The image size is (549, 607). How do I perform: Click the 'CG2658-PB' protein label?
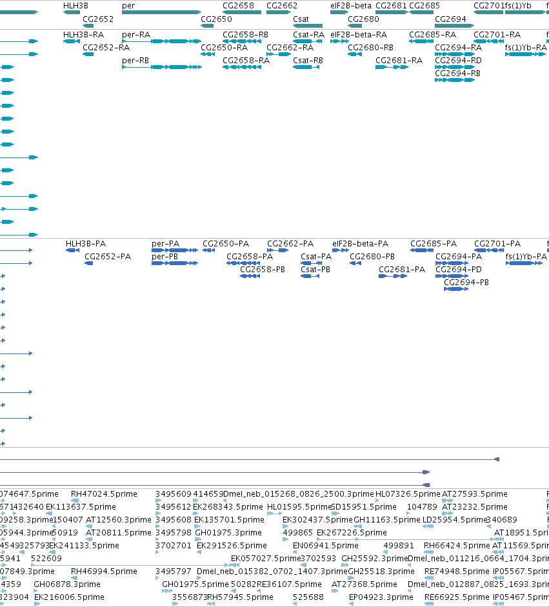(263, 270)
